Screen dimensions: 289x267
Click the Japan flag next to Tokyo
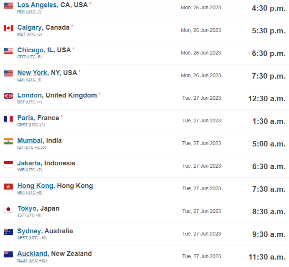(x=8, y=209)
